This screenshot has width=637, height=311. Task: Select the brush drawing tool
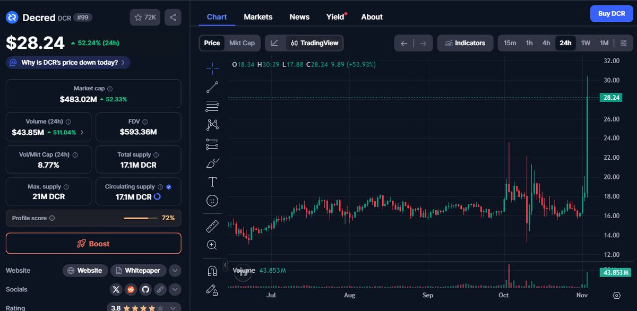212,163
